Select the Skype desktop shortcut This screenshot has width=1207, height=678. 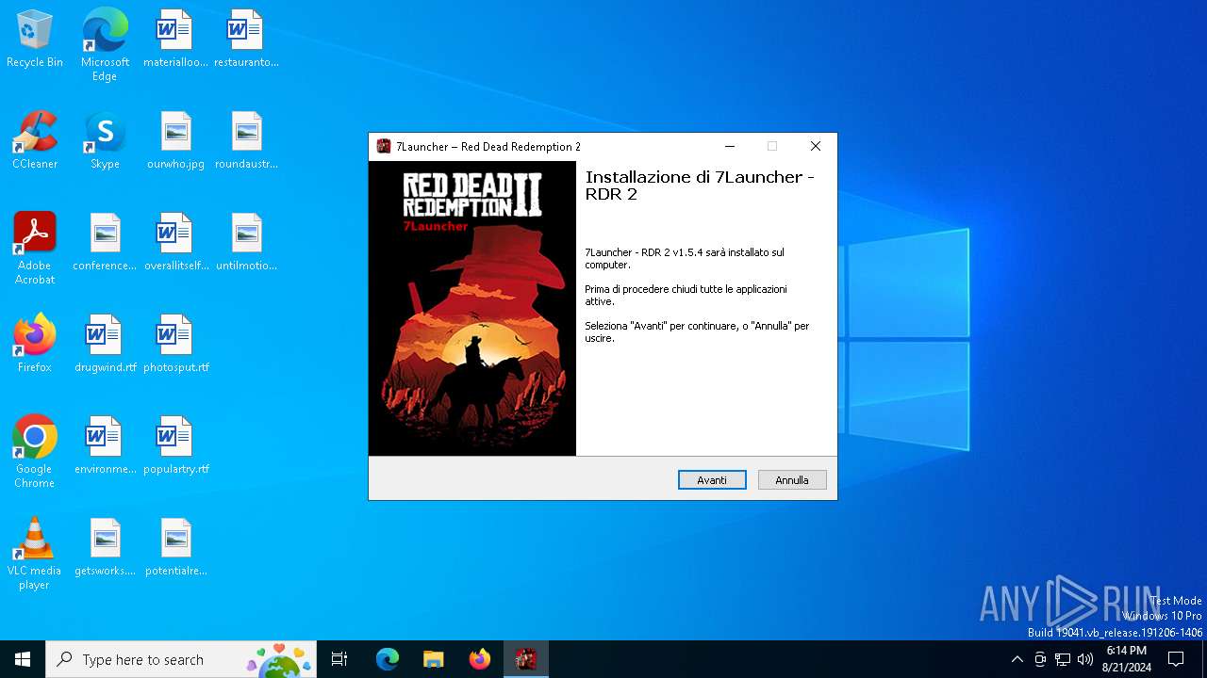105,141
